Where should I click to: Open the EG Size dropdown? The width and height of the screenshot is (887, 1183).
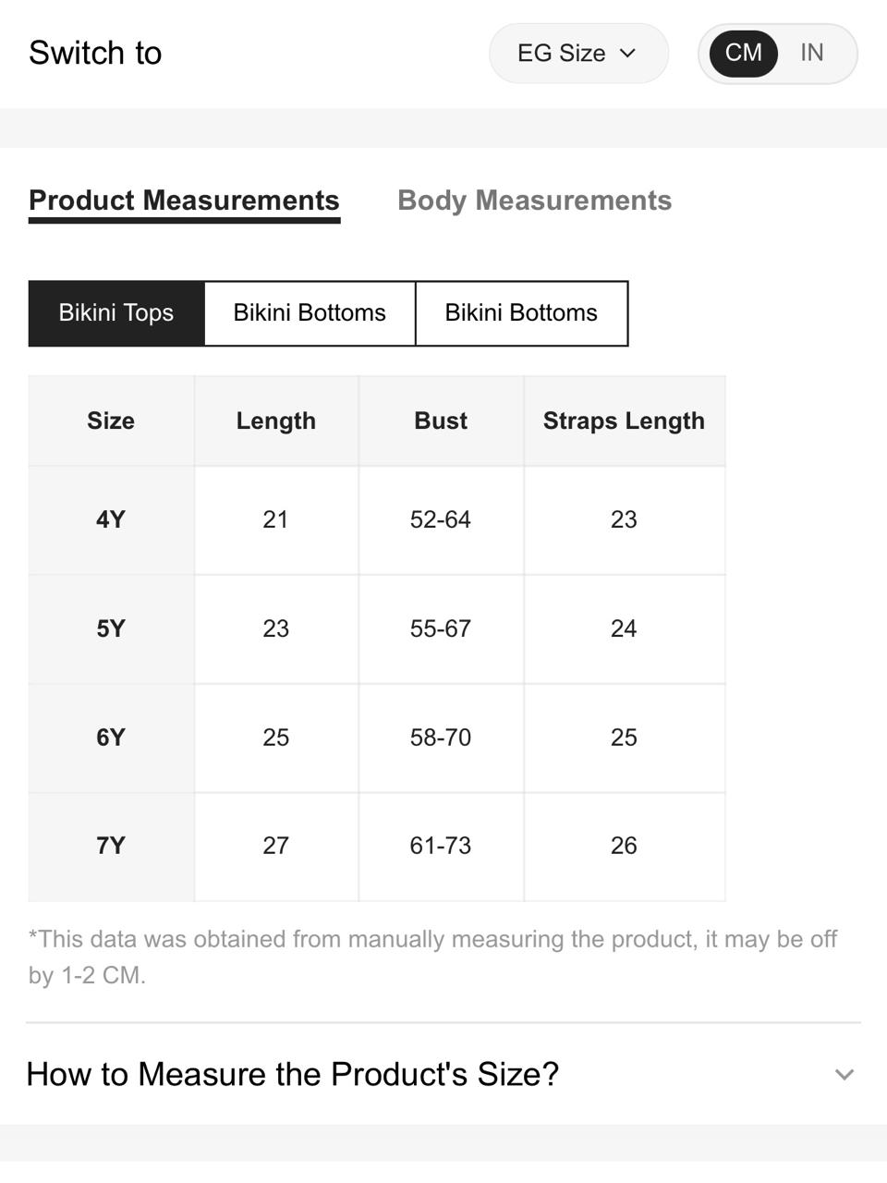click(x=578, y=54)
